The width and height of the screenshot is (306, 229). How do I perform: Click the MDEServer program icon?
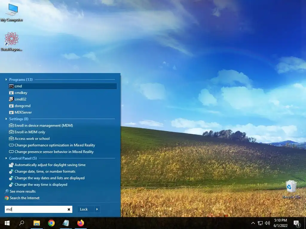(11, 112)
